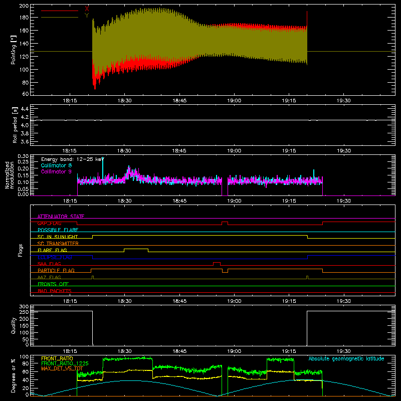Click the 180 tick on Pointing axis

(x=24, y=18)
